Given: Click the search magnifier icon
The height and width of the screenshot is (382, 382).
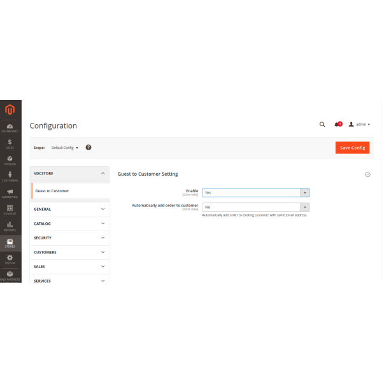Looking at the screenshot, I should coord(322,125).
